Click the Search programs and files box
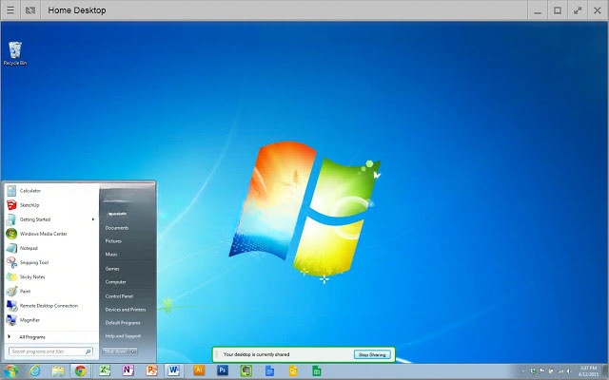The width and height of the screenshot is (609, 380). pos(50,351)
